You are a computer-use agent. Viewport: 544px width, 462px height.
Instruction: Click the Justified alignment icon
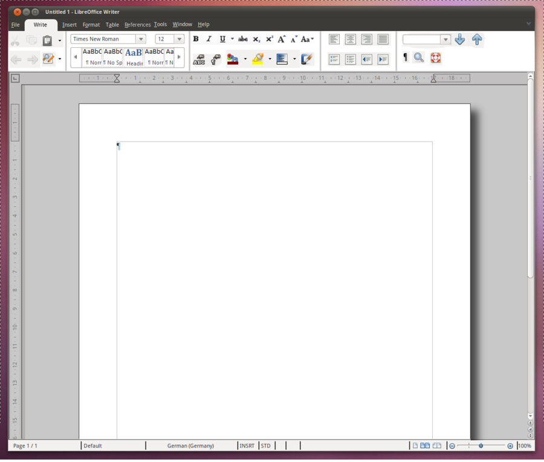[383, 39]
